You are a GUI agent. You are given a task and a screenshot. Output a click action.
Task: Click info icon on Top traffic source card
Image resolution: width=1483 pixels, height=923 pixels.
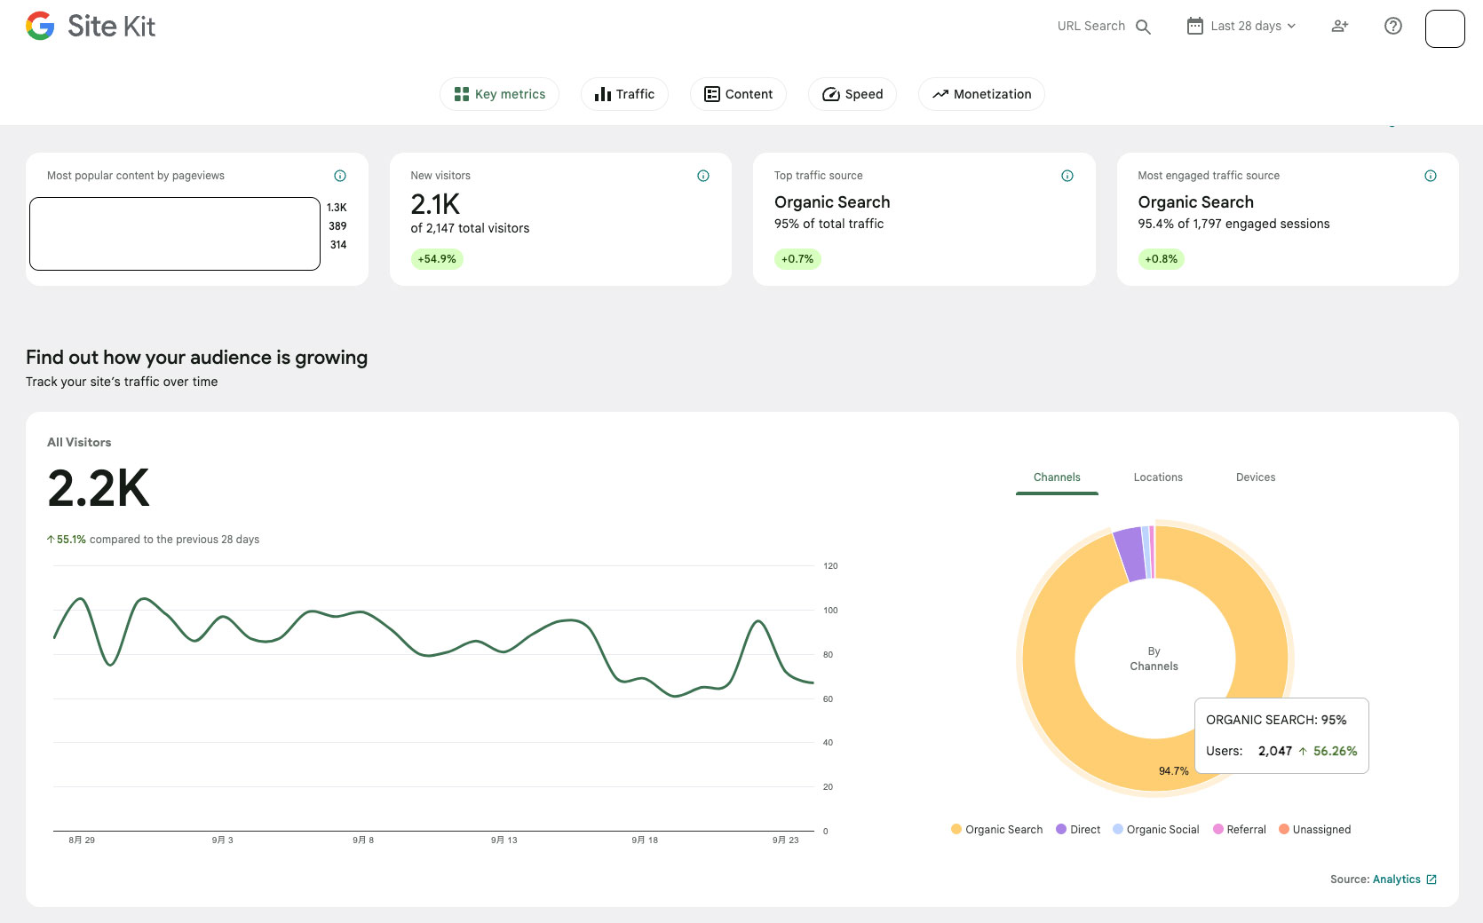tap(1067, 176)
